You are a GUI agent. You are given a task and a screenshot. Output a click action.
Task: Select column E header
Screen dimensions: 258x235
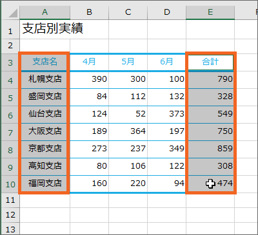tap(210, 12)
